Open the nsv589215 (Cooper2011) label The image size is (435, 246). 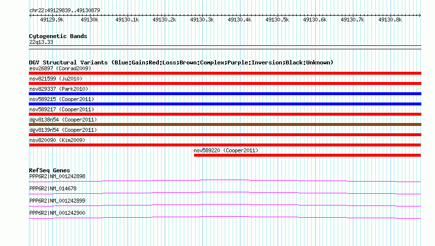pyautogui.click(x=62, y=99)
